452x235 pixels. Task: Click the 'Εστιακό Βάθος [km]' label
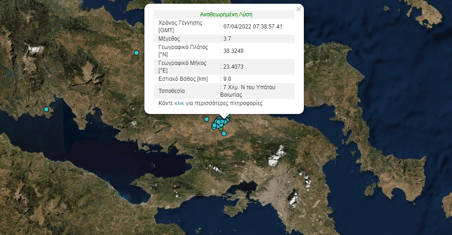point(183,78)
